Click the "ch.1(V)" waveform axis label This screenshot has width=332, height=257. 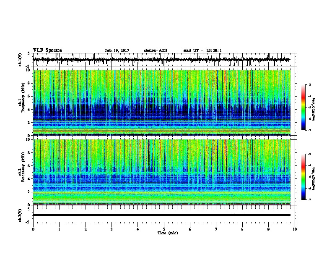(20, 60)
